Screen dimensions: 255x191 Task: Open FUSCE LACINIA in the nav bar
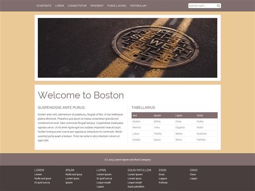tap(117, 6)
